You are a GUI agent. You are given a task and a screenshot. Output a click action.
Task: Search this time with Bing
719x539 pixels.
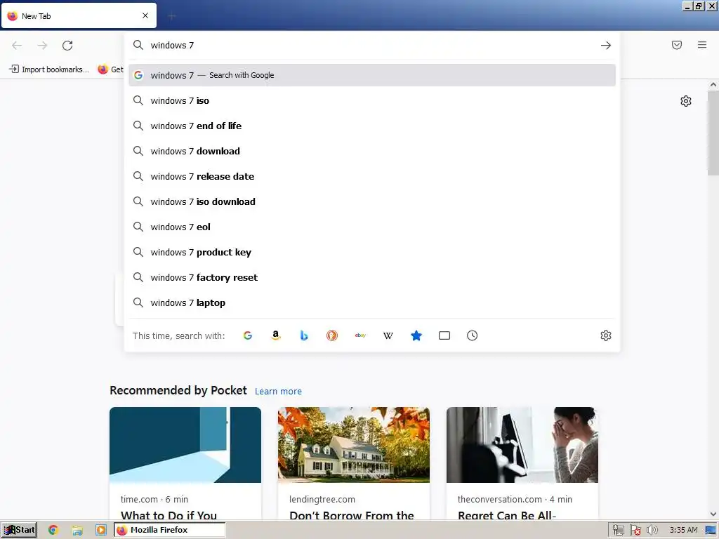tap(303, 335)
